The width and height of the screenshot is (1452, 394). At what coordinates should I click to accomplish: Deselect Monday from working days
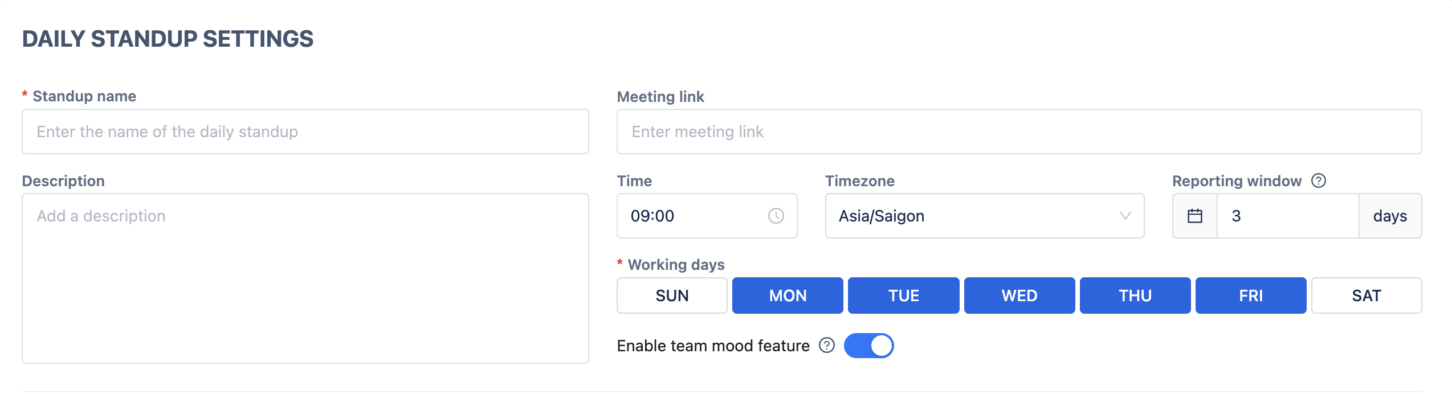(x=788, y=295)
